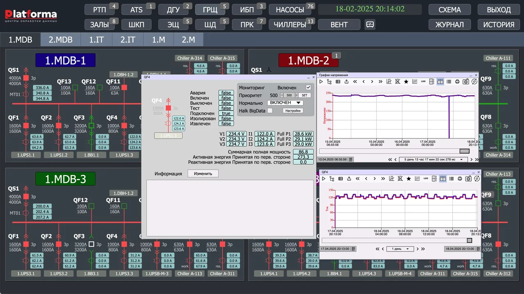The width and height of the screenshot is (524, 294).
Task: Enable the Halk BigData checkbox
Action: point(270,110)
